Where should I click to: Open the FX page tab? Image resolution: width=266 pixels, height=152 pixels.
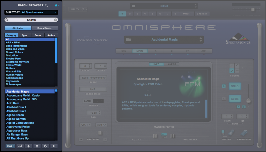pos(188,51)
